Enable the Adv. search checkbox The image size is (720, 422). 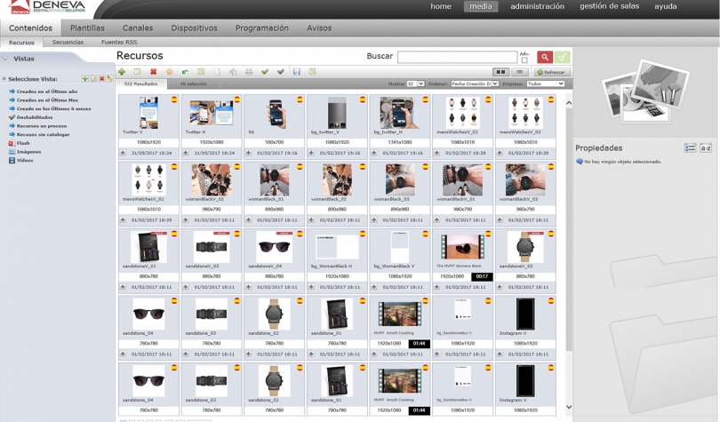pyautogui.click(x=524, y=60)
